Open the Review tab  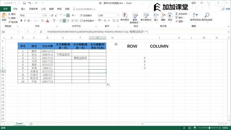click(59, 9)
